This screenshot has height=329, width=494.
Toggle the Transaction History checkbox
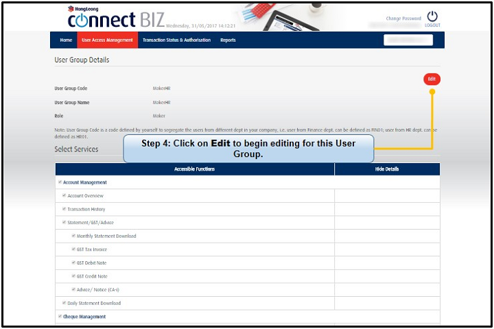64,209
